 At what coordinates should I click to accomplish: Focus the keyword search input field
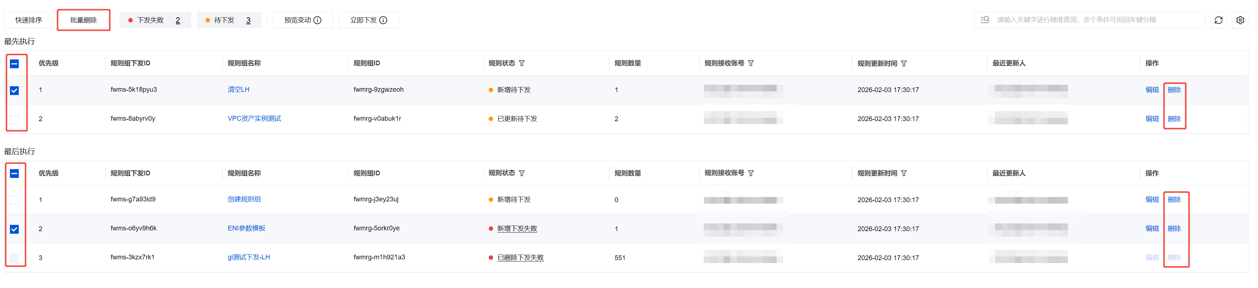click(x=1094, y=20)
